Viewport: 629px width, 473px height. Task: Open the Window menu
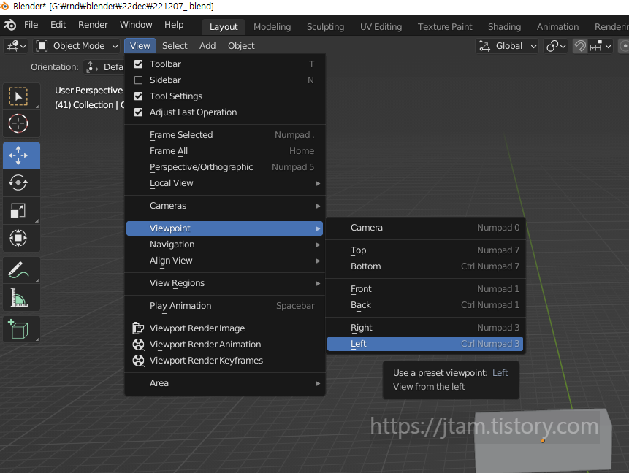[136, 25]
